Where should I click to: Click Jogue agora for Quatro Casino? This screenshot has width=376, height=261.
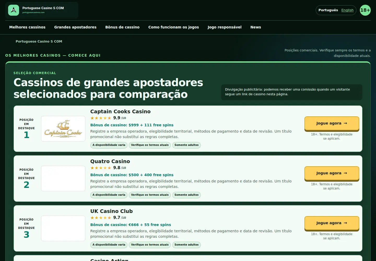332,173
